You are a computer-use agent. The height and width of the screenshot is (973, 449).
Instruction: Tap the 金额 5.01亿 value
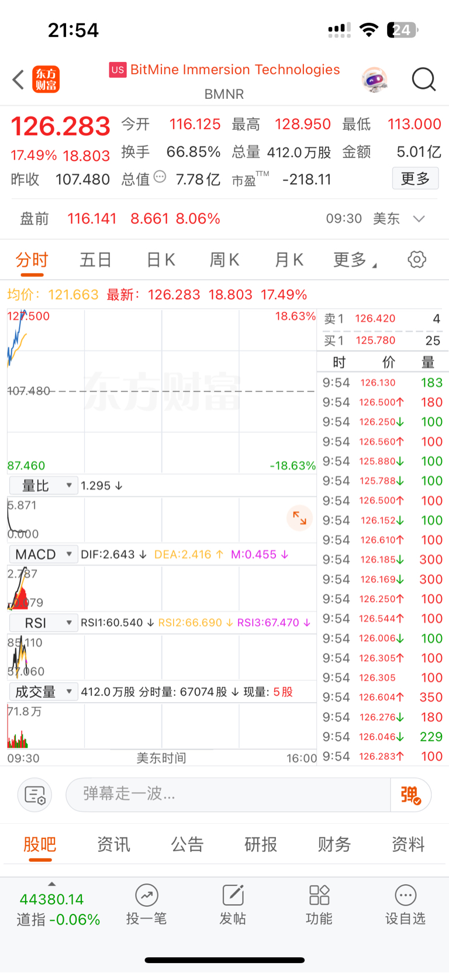point(419,152)
